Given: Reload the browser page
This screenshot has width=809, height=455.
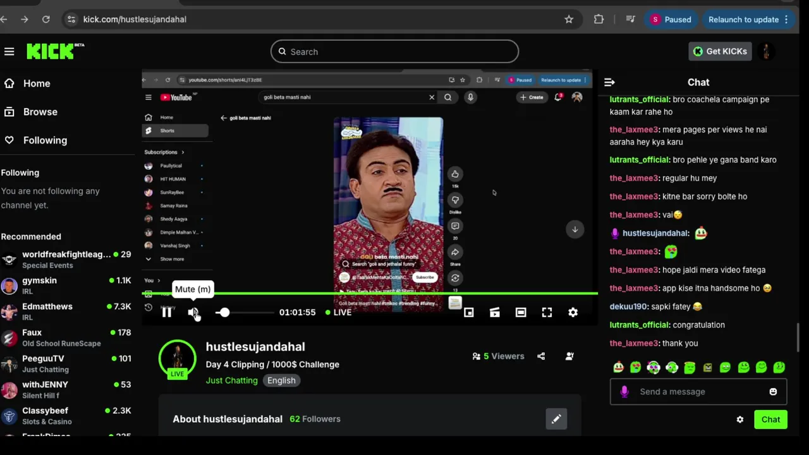Looking at the screenshot, I should pos(46,20).
